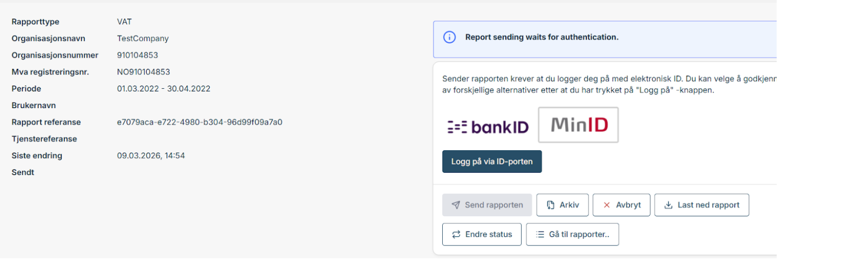Archive the report with the Arkiv button

(x=563, y=205)
